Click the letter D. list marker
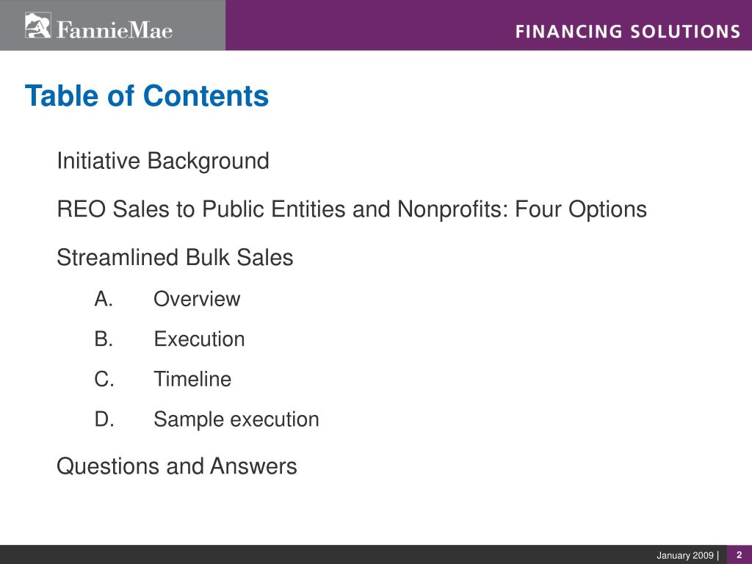 pyautogui.click(x=104, y=419)
